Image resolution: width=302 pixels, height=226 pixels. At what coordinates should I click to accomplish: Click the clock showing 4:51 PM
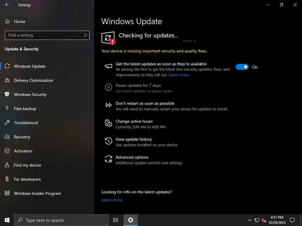pyautogui.click(x=277, y=217)
